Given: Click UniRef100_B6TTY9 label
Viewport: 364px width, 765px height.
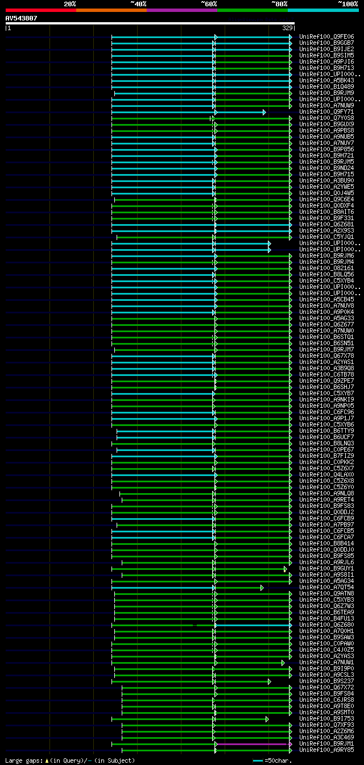Looking at the screenshot, I should (x=326, y=431).
